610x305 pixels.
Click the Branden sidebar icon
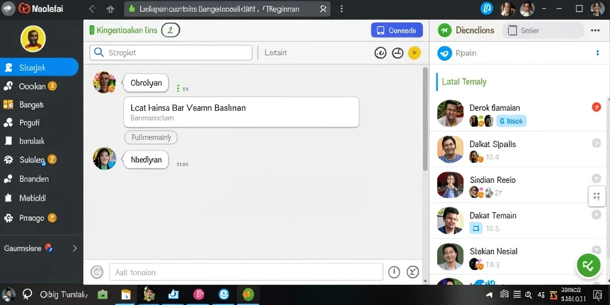tap(8, 179)
